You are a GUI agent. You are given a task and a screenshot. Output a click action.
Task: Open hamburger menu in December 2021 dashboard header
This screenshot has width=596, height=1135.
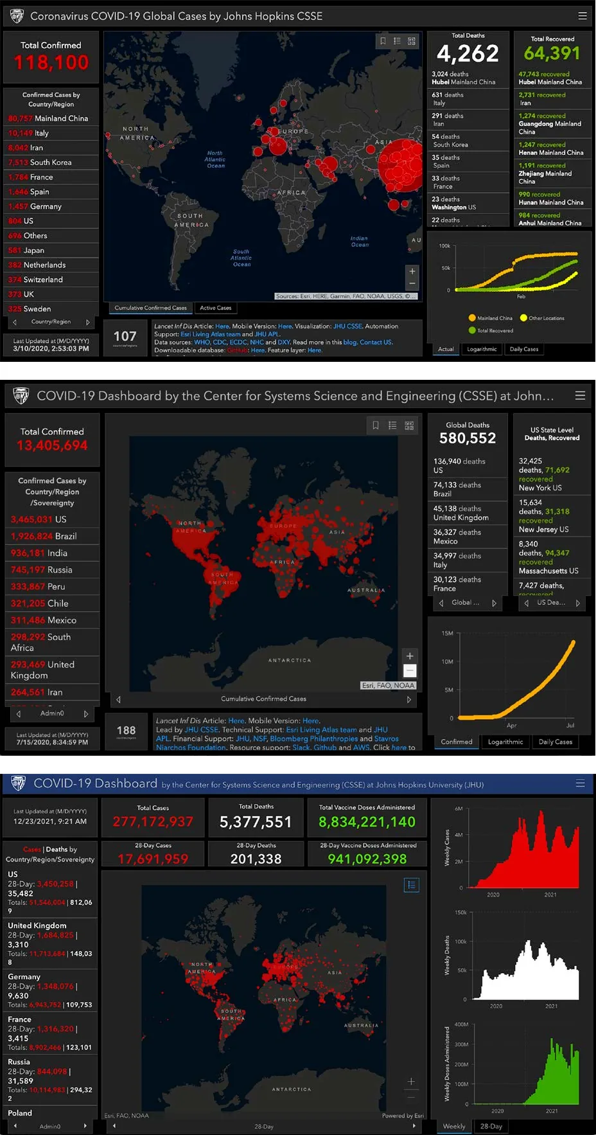pyautogui.click(x=581, y=783)
